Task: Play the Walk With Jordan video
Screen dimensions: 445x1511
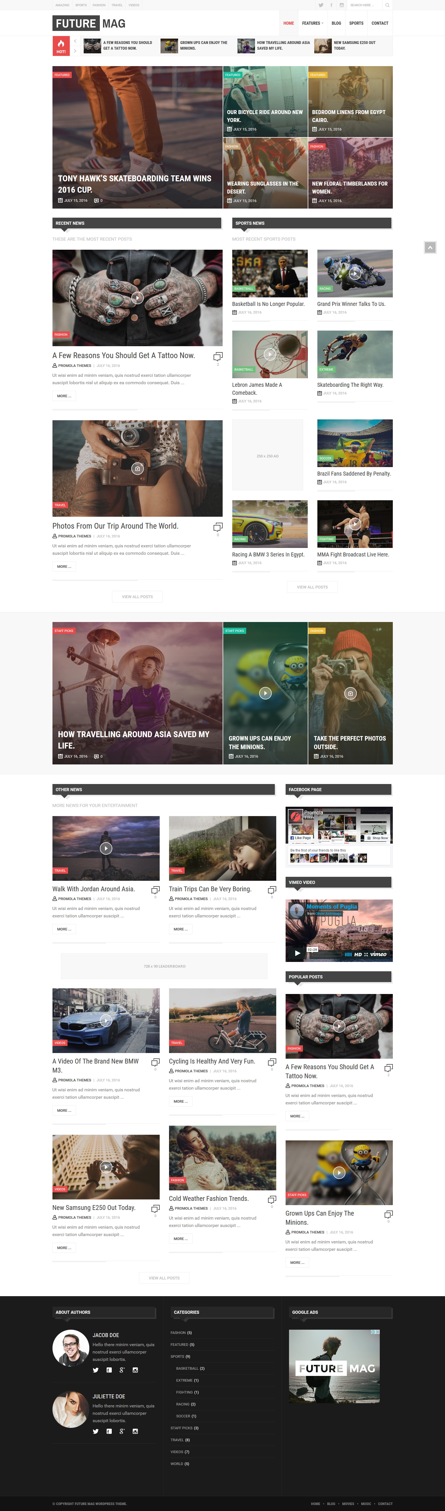Action: click(x=106, y=848)
